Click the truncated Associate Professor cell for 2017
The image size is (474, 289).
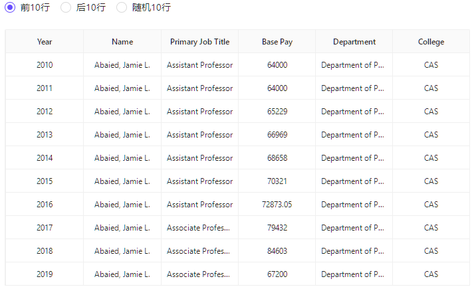pyautogui.click(x=199, y=228)
